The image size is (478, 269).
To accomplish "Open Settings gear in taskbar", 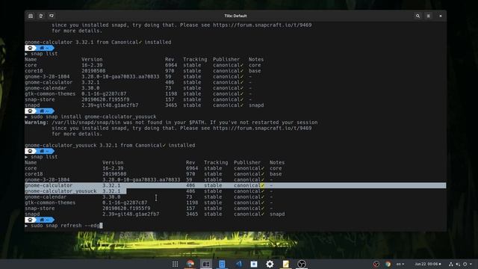I will pos(270,264).
